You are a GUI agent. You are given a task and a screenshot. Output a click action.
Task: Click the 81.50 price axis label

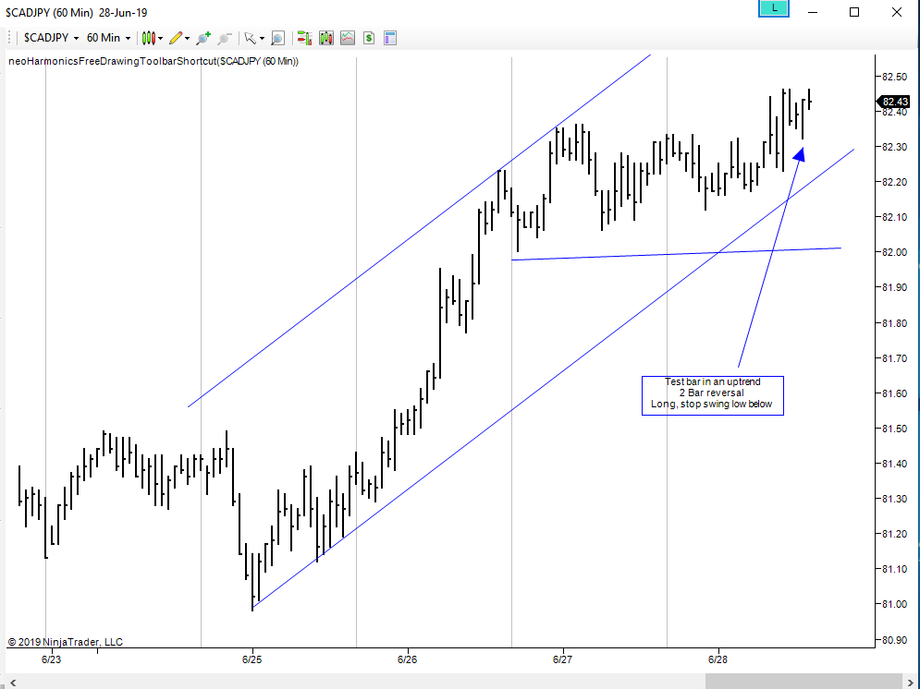click(x=894, y=429)
